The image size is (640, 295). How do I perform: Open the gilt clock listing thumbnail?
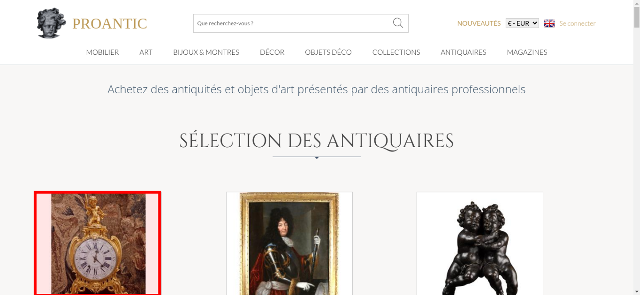[98, 243]
